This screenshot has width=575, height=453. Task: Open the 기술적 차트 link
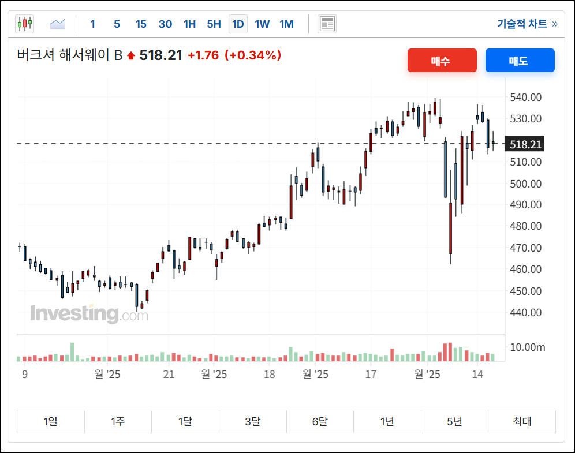tap(527, 24)
